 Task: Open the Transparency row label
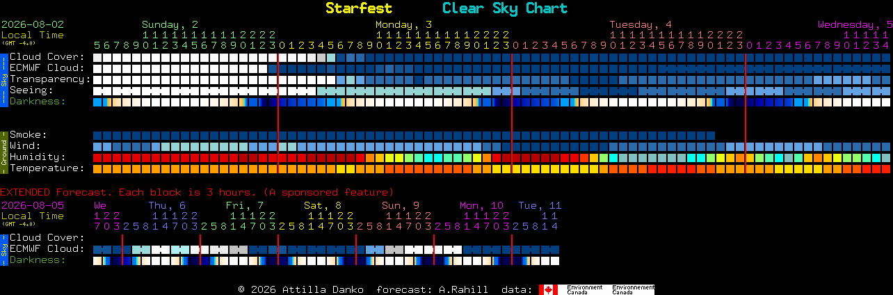(51, 79)
